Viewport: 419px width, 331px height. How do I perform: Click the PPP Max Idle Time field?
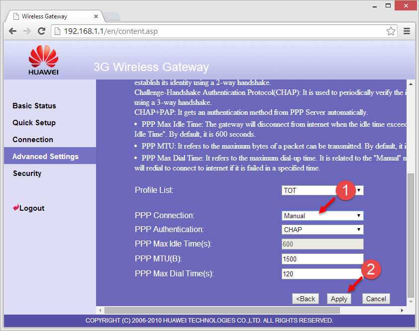click(x=322, y=244)
